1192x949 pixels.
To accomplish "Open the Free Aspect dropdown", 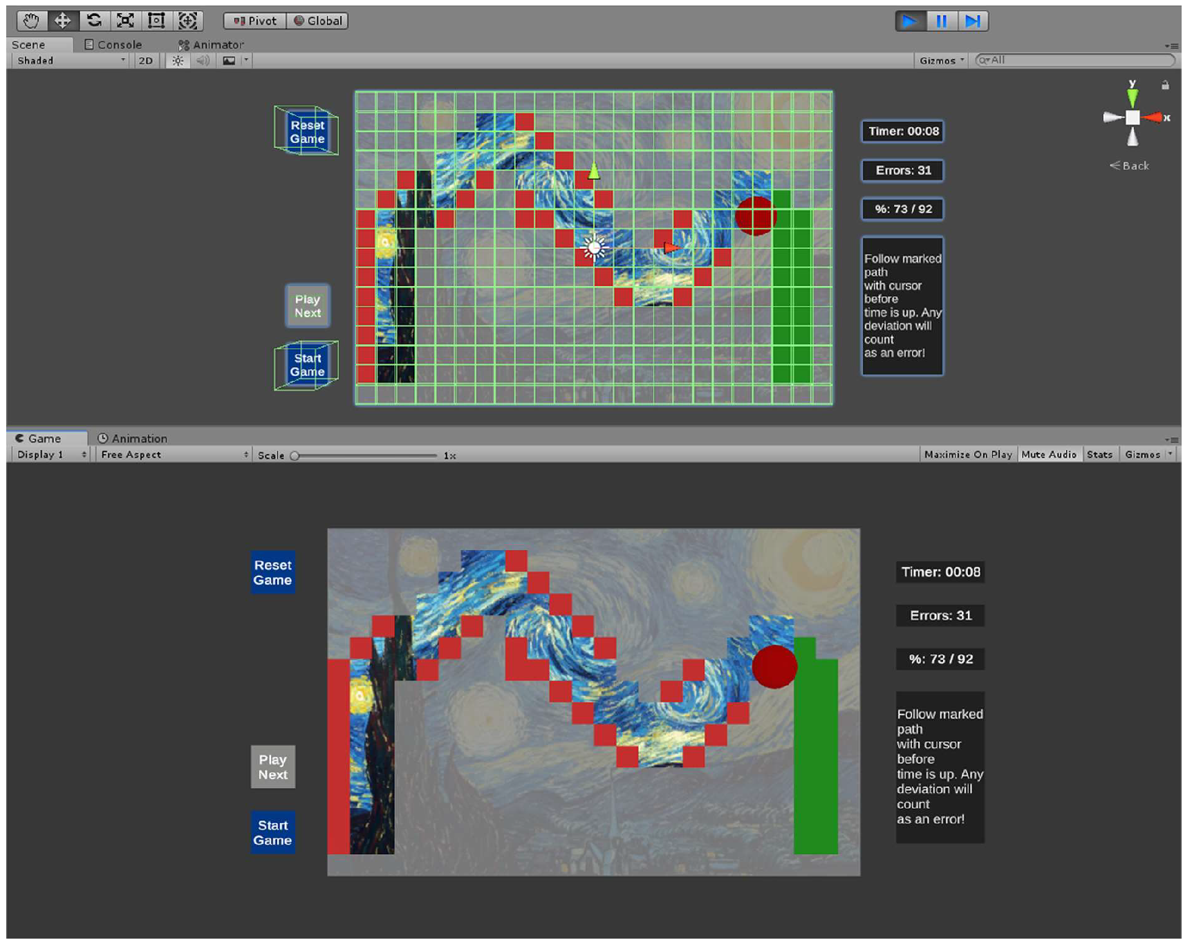I will [174, 455].
